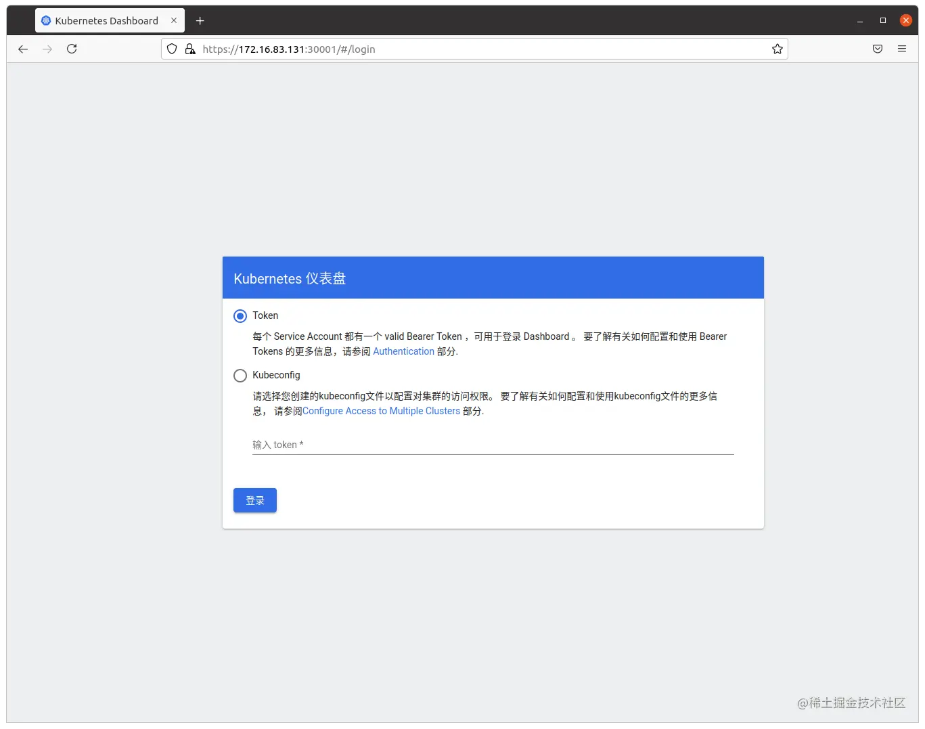Close the browser window

(x=906, y=20)
